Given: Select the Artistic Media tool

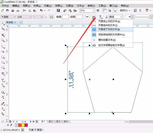Looking at the screenshot, I should tap(3, 52).
